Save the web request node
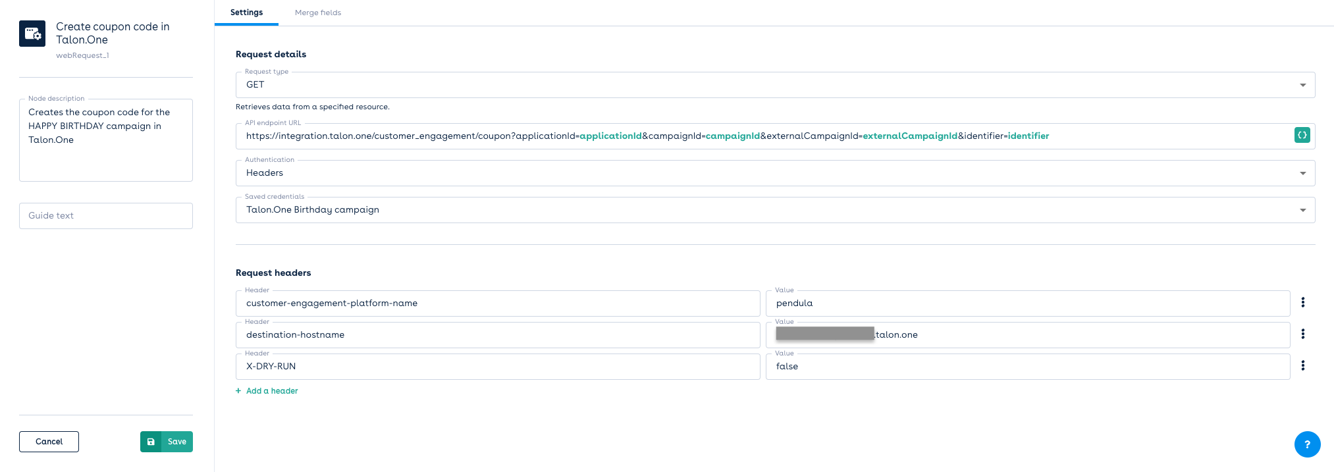This screenshot has width=1334, height=472. pyautogui.click(x=167, y=442)
